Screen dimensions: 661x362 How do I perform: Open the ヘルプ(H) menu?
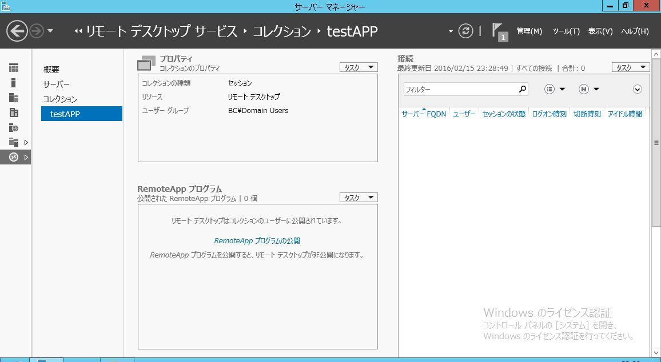(x=635, y=31)
